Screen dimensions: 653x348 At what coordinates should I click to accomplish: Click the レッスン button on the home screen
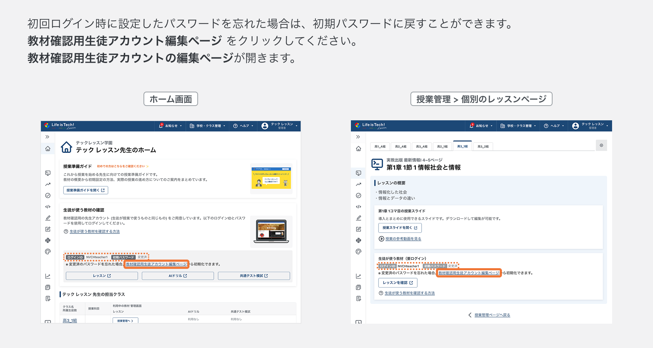click(x=102, y=276)
